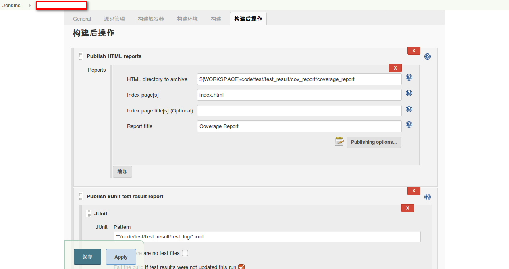Image resolution: width=509 pixels, height=269 pixels.
Task: Click the bold 'JUnit' block title
Action: [x=101, y=214]
